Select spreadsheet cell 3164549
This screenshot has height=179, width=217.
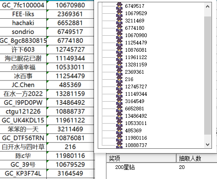pos(70,174)
